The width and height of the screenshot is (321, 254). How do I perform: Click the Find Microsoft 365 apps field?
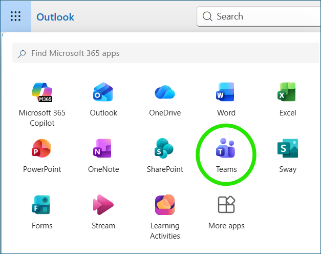pos(166,53)
